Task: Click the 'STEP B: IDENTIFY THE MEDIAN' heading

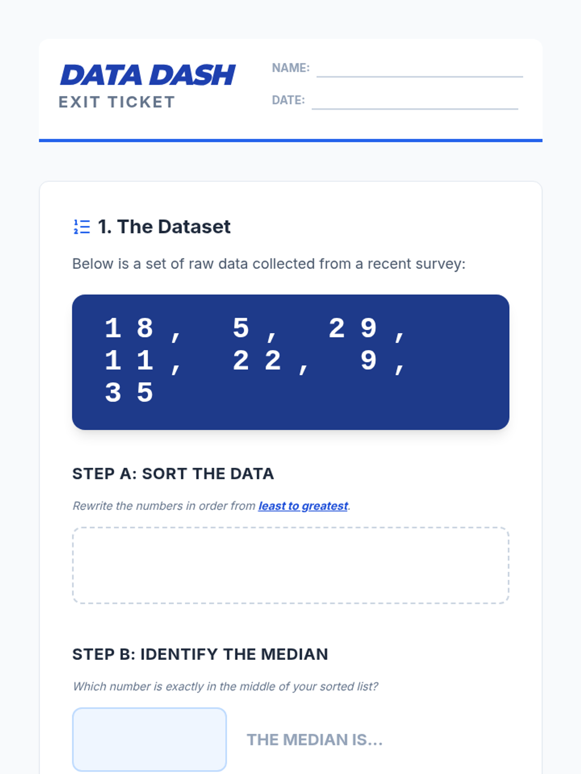Action: (x=200, y=654)
